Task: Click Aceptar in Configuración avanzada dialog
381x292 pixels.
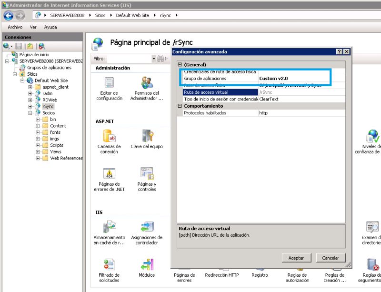Action: pyautogui.click(x=296, y=257)
